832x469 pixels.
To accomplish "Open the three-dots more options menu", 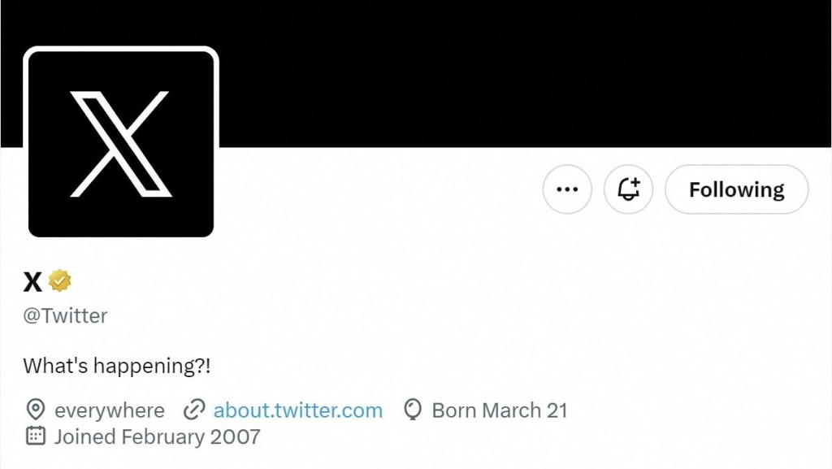I will point(567,189).
